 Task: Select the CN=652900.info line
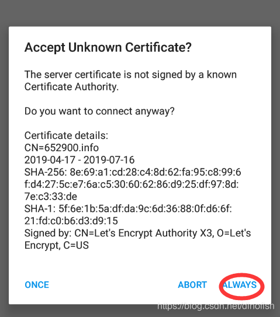pyautogui.click(x=61, y=148)
